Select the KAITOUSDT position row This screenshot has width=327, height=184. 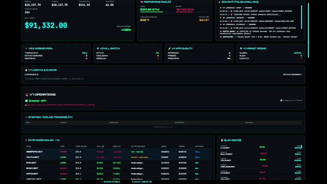[118, 174]
